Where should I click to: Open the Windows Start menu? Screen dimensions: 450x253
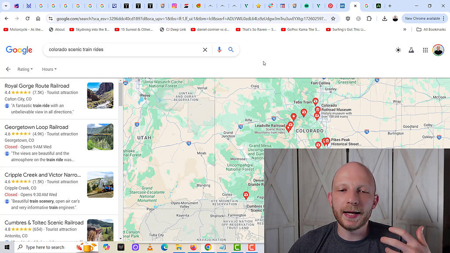[7, 247]
